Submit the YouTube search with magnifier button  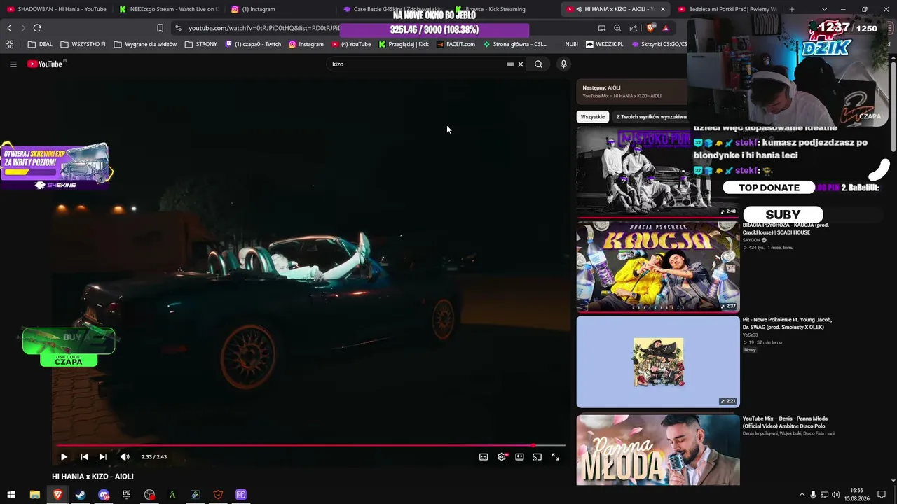pos(538,64)
